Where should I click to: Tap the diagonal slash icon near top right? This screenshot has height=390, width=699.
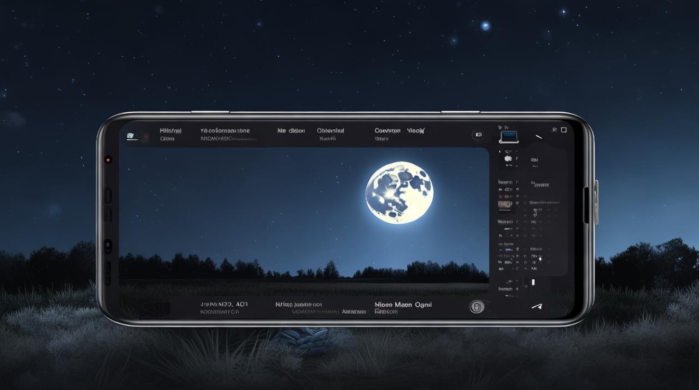click(538, 137)
